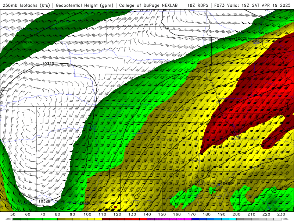Viewport: 294px width, 221px height.
Task: Click the 210 colorbar label
Action: click(251, 214)
